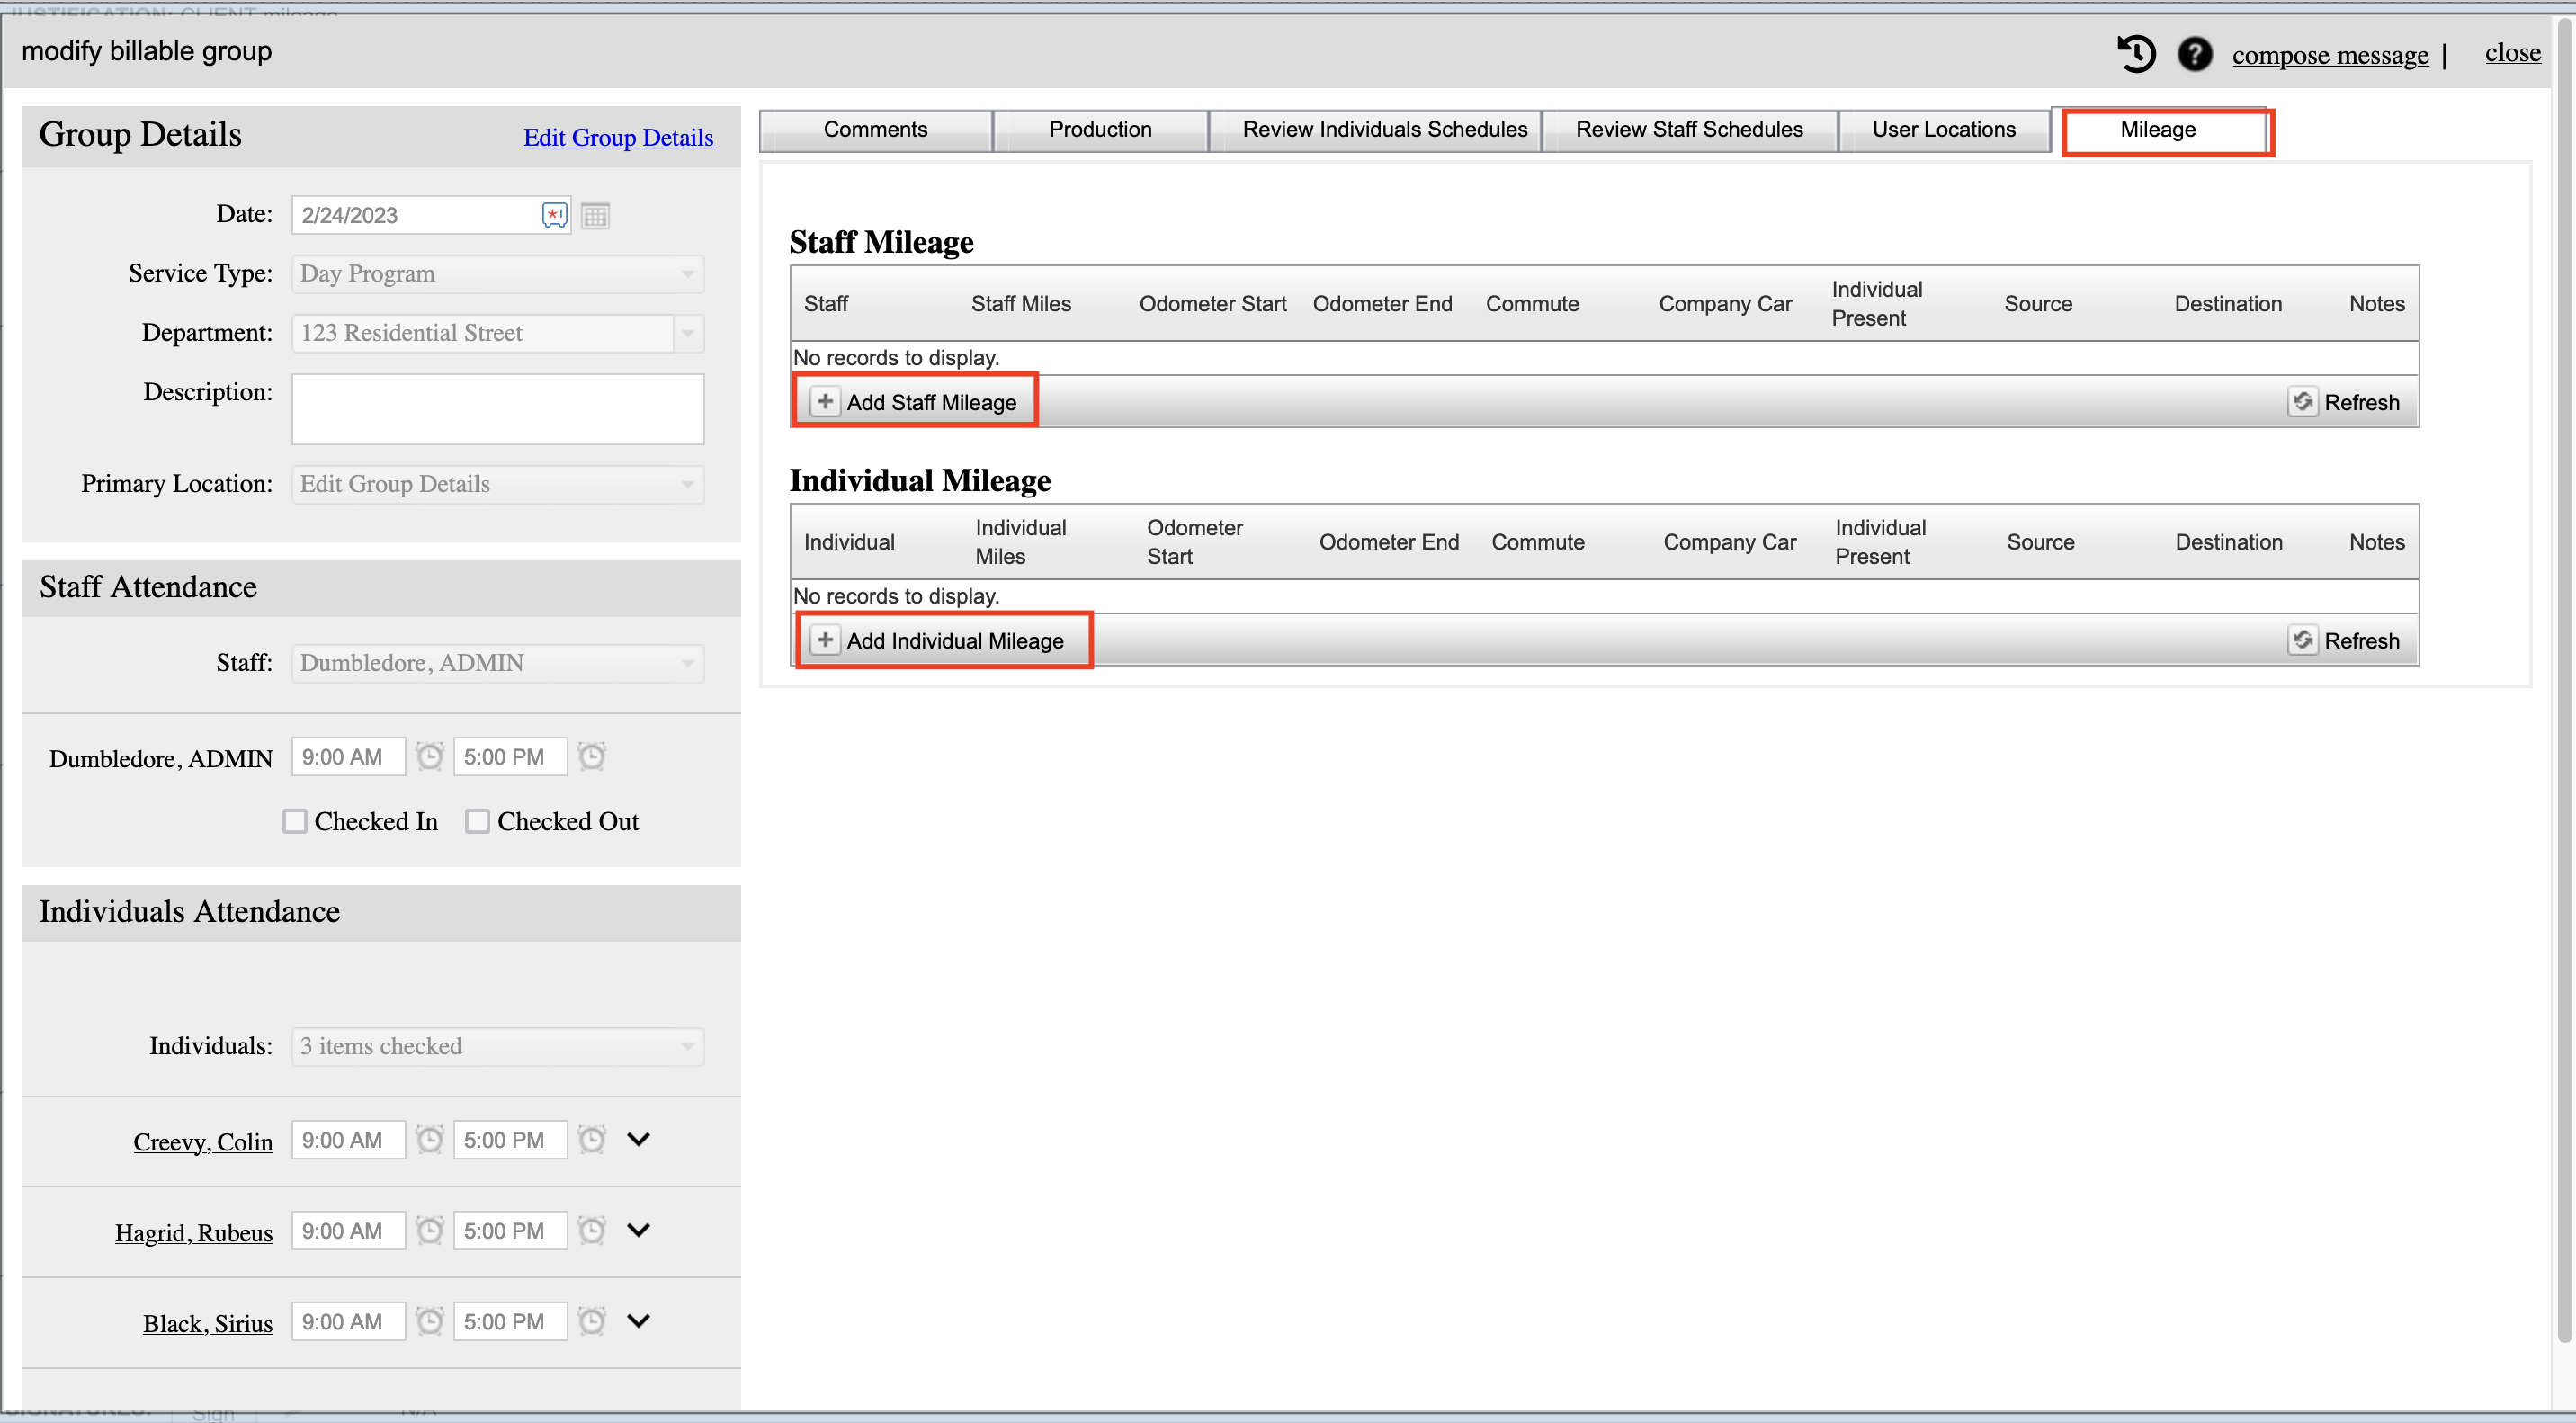Viewport: 2576px width, 1423px height.
Task: Click Black, Sirius start time field
Action: click(x=348, y=1322)
